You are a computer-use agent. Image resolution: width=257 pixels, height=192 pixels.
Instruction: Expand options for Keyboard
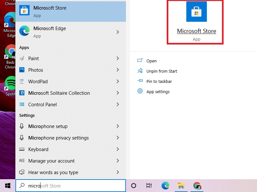tap(118, 149)
